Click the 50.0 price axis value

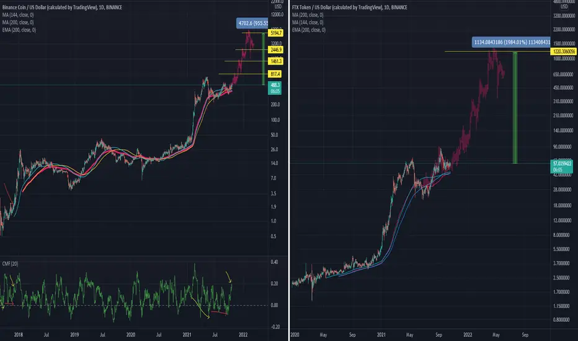coord(275,135)
